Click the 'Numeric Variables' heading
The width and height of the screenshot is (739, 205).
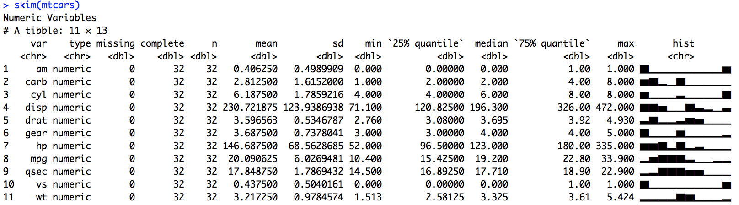(x=49, y=18)
